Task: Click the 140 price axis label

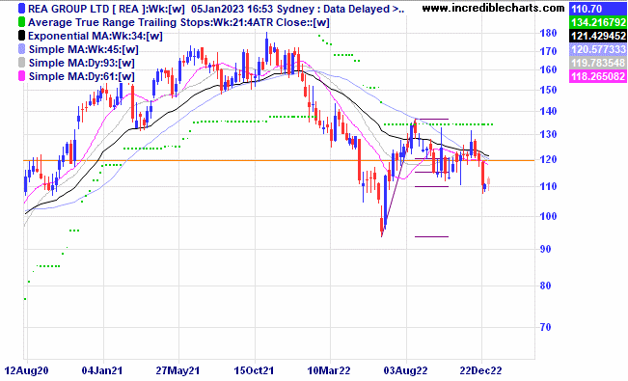Action: tap(548, 111)
